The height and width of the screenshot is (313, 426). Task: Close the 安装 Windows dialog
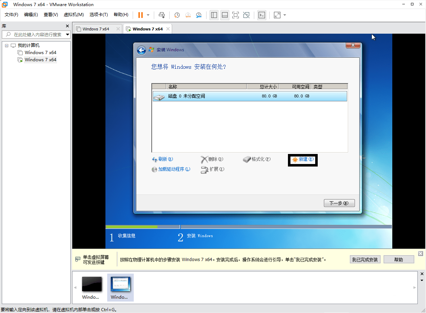(353, 45)
